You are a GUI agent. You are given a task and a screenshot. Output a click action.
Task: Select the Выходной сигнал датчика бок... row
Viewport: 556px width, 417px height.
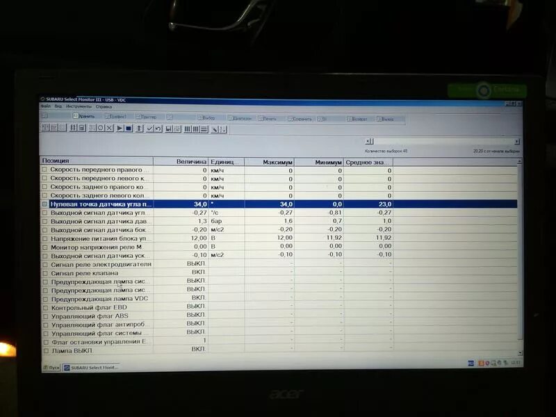point(279,229)
